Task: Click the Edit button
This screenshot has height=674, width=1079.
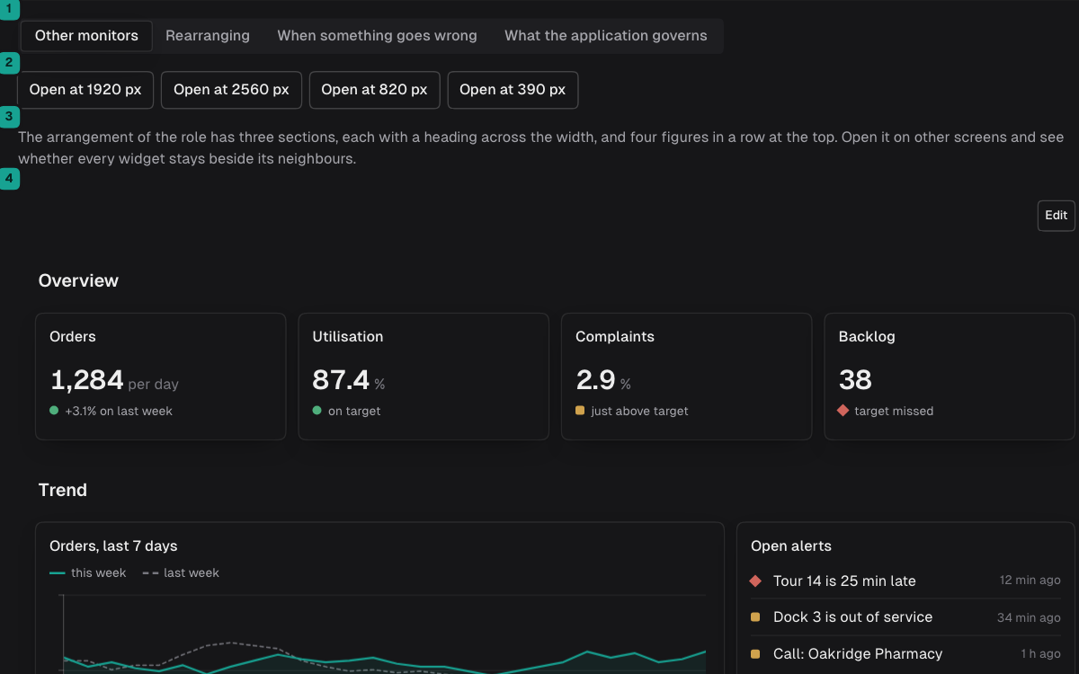Action: pos(1057,216)
